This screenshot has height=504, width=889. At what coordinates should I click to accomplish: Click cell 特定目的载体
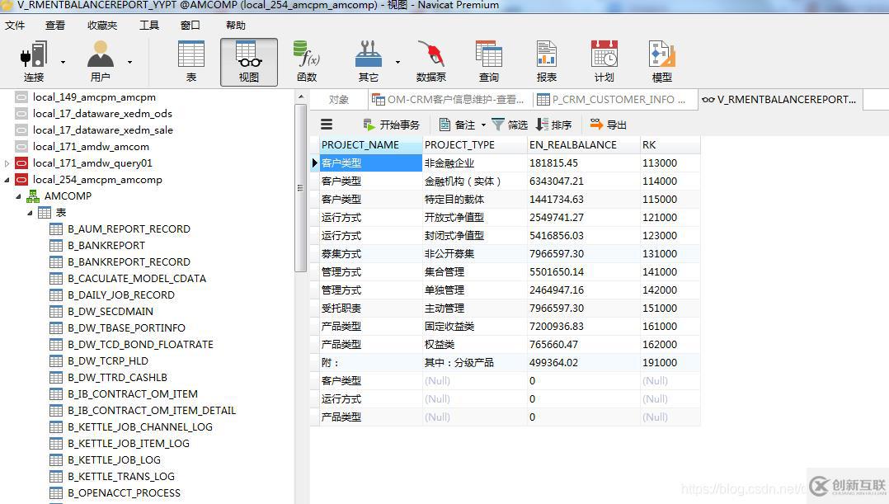pos(474,200)
